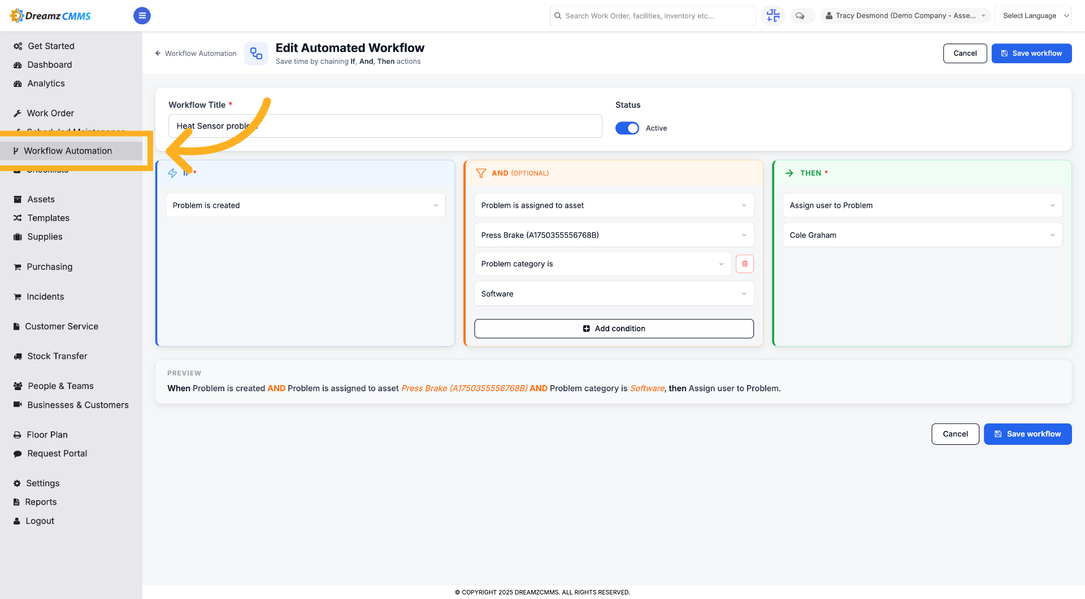
Task: Click the People & Teams users icon
Action: [18, 386]
